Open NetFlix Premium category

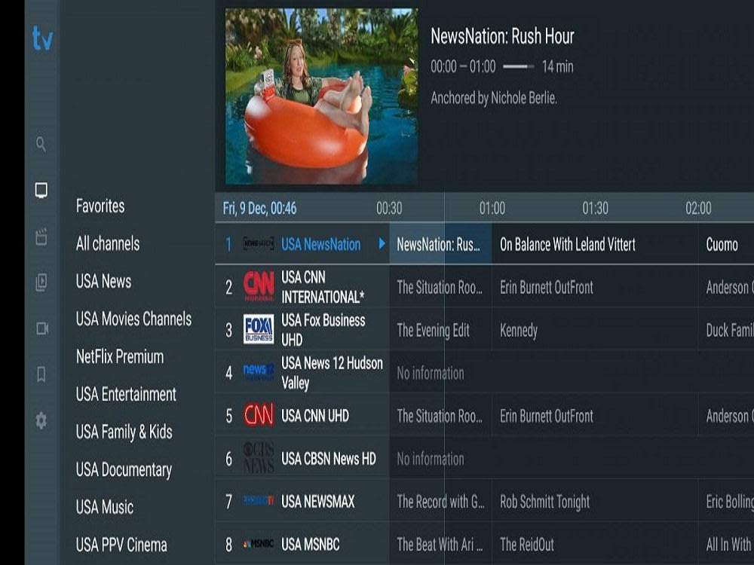tap(120, 356)
